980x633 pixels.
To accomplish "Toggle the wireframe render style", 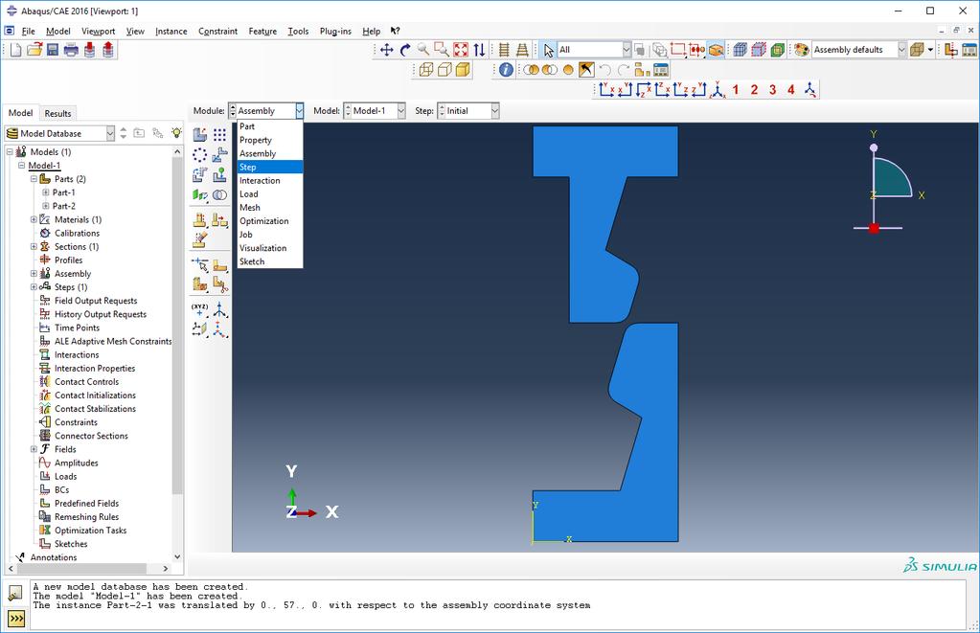I will (x=425, y=69).
